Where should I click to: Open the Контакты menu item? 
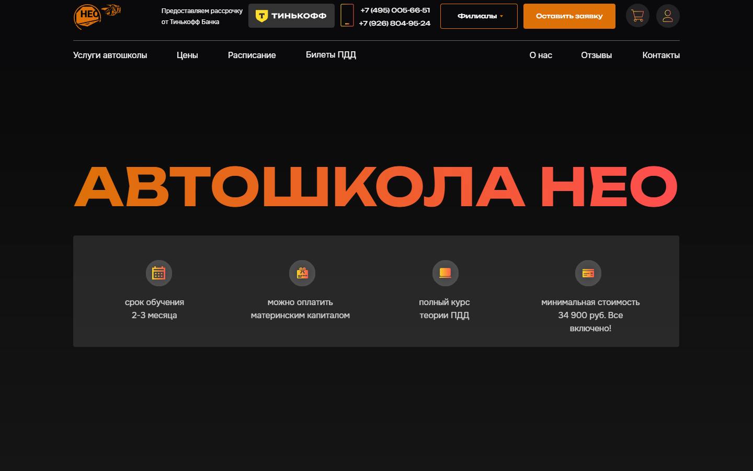[661, 55]
